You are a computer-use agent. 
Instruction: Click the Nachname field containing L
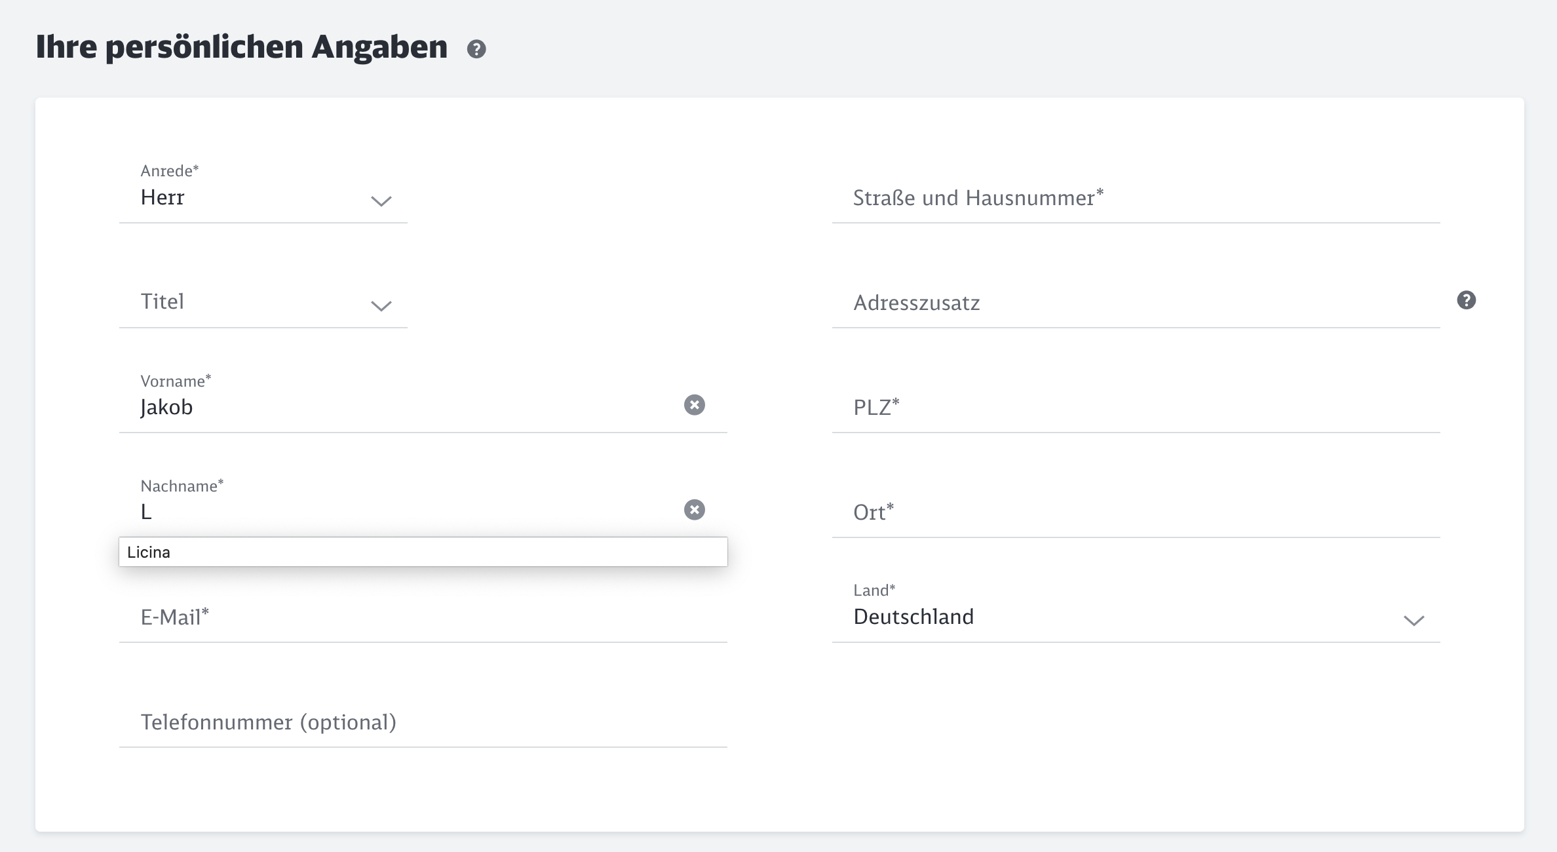tap(406, 513)
